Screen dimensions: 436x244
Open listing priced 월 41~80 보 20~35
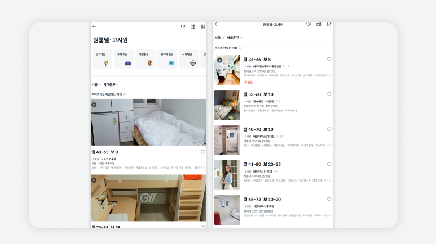262,164
